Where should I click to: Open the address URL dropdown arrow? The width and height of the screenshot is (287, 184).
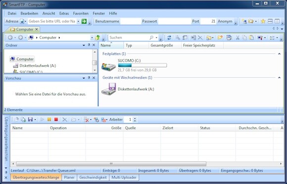78,21
